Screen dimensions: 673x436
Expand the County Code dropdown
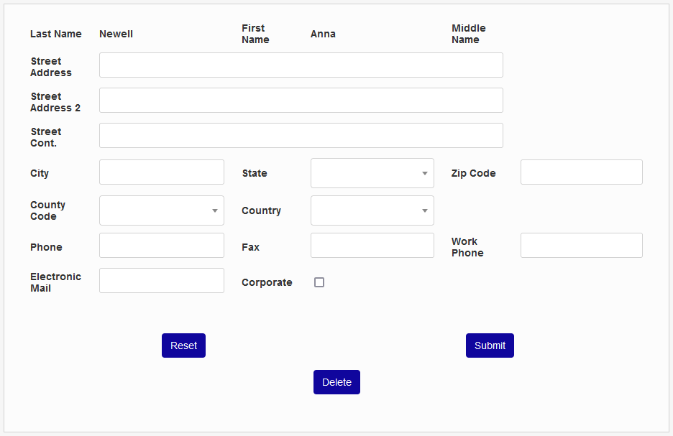(162, 210)
